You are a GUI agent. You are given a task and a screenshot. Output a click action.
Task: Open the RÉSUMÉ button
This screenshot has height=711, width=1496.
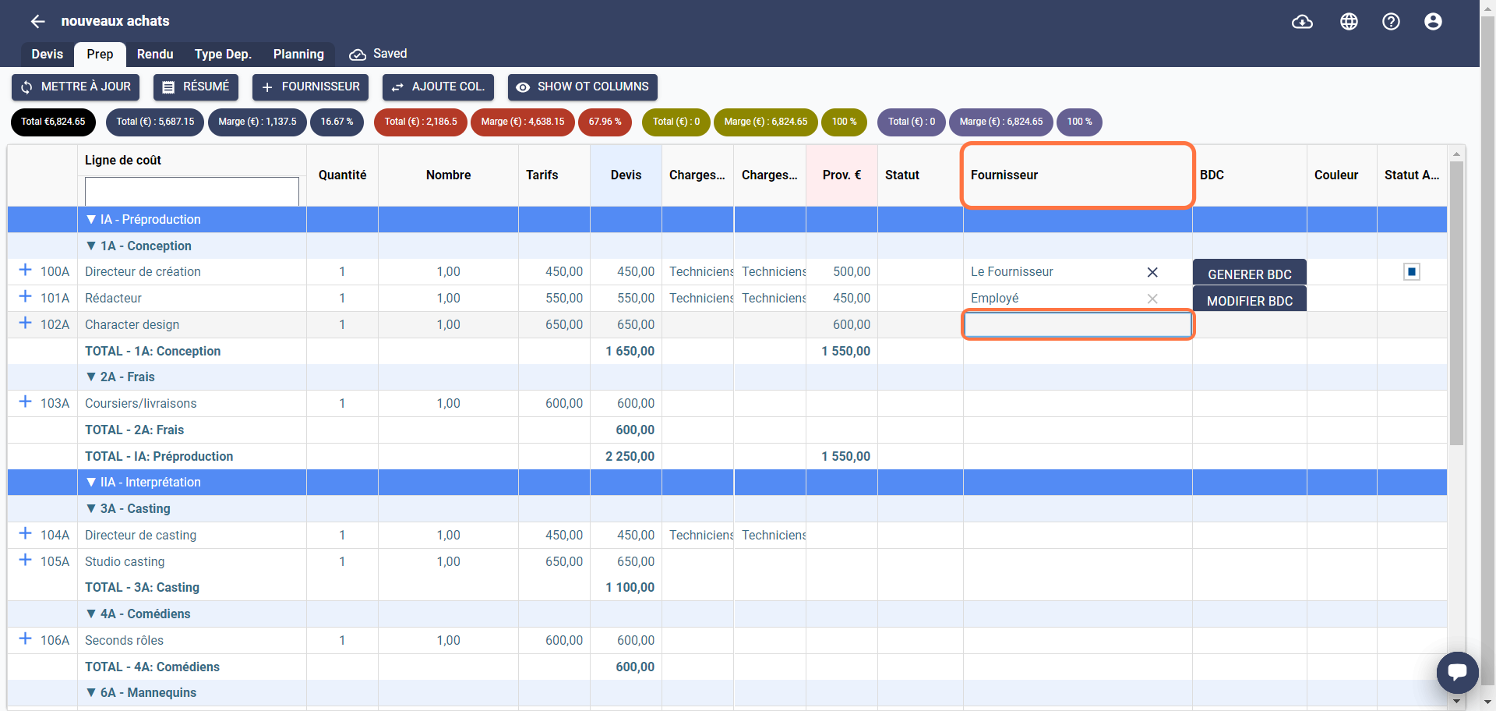point(196,87)
